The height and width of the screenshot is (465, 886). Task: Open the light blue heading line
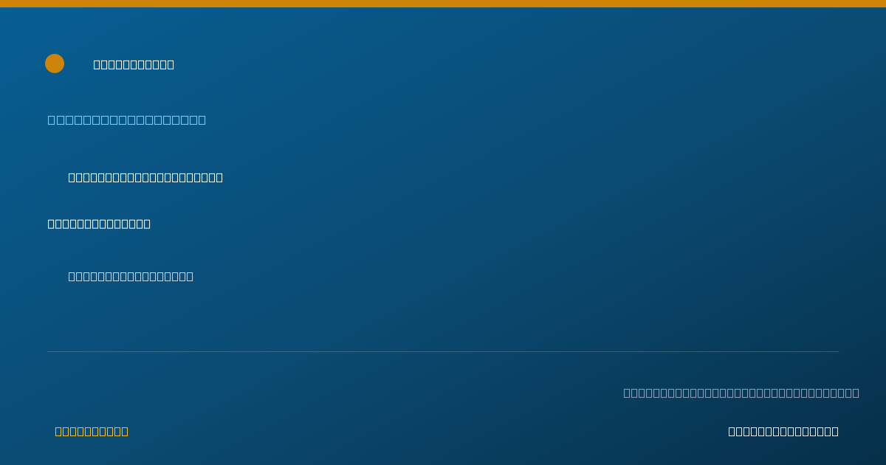coord(127,120)
